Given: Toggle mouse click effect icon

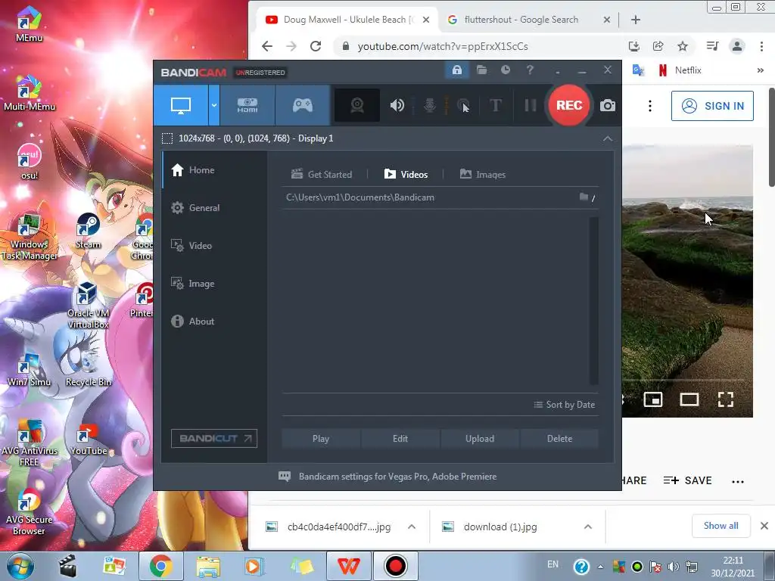Looking at the screenshot, I should (x=463, y=105).
